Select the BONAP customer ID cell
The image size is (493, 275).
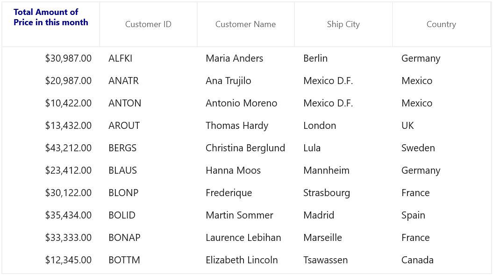pos(149,238)
